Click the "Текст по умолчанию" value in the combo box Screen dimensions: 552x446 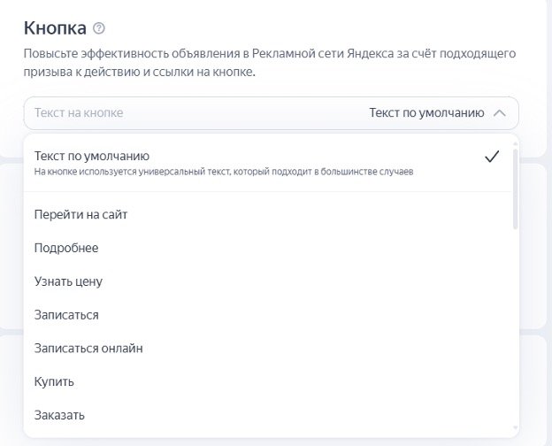426,113
